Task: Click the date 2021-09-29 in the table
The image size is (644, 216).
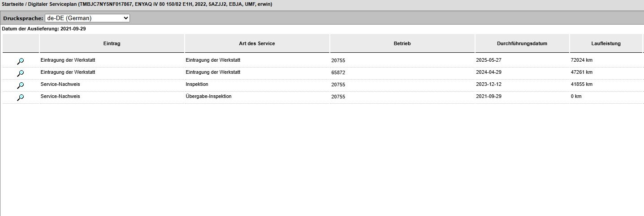Action: [488, 97]
